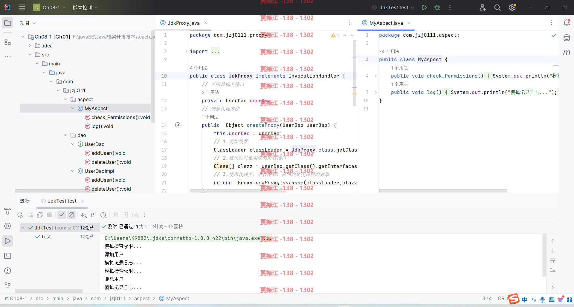
Task: Run JdkTest.test with the green play icon
Action: click(424, 7)
